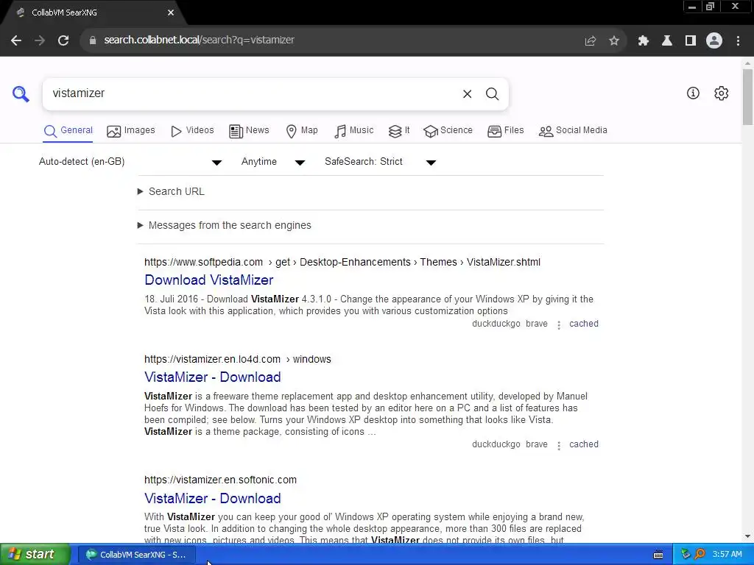Image resolution: width=754 pixels, height=565 pixels.
Task: Click the Windows Start button
Action: click(35, 555)
